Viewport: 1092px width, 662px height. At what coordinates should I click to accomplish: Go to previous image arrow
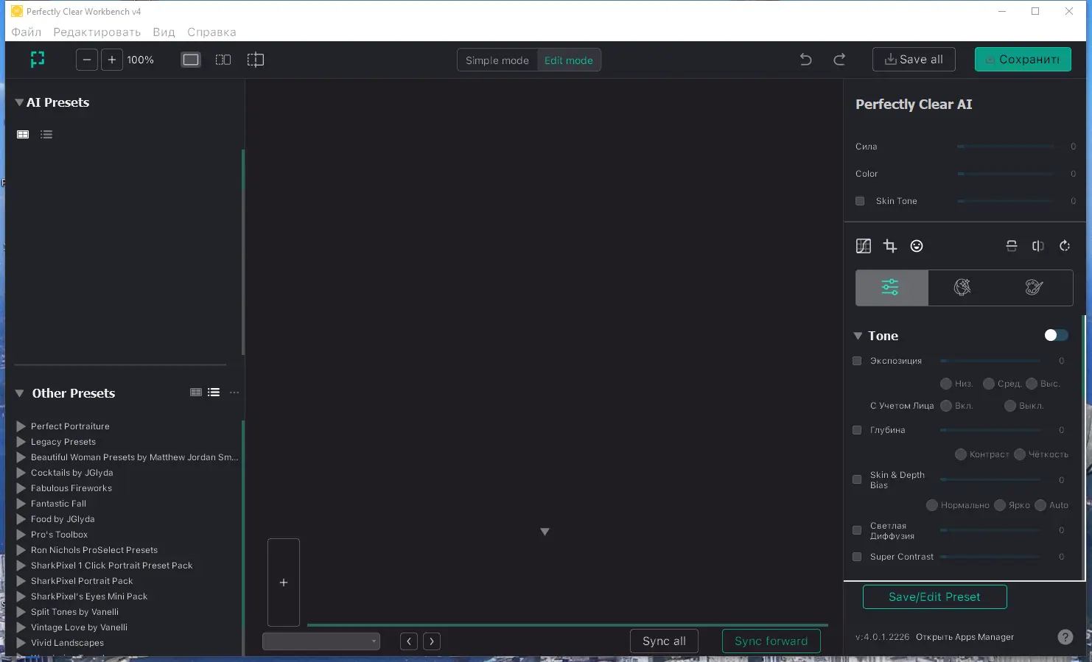409,641
